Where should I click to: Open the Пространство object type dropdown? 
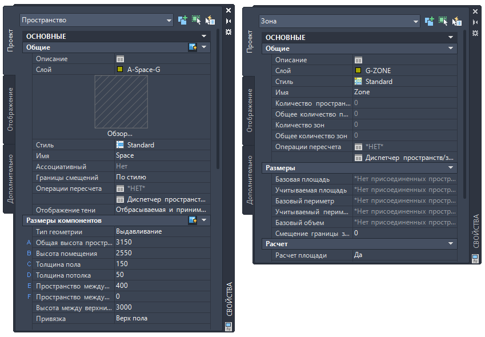pos(169,21)
